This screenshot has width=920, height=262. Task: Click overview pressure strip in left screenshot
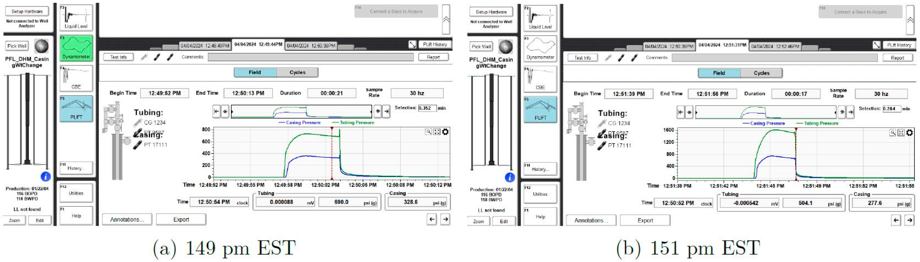click(x=302, y=111)
